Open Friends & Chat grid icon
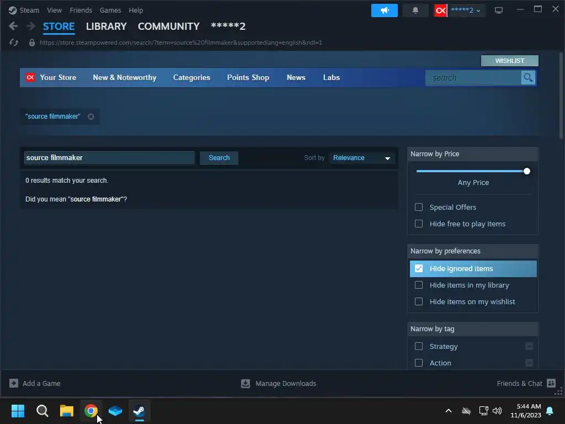 click(551, 383)
